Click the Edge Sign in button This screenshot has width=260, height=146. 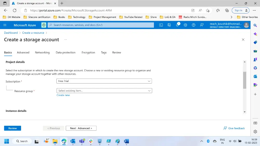click(240, 10)
